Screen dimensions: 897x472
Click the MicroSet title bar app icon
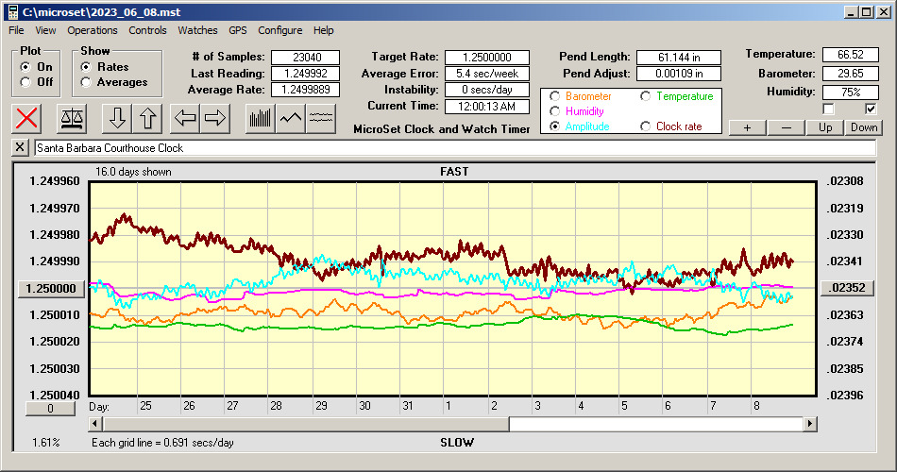pos(12,11)
